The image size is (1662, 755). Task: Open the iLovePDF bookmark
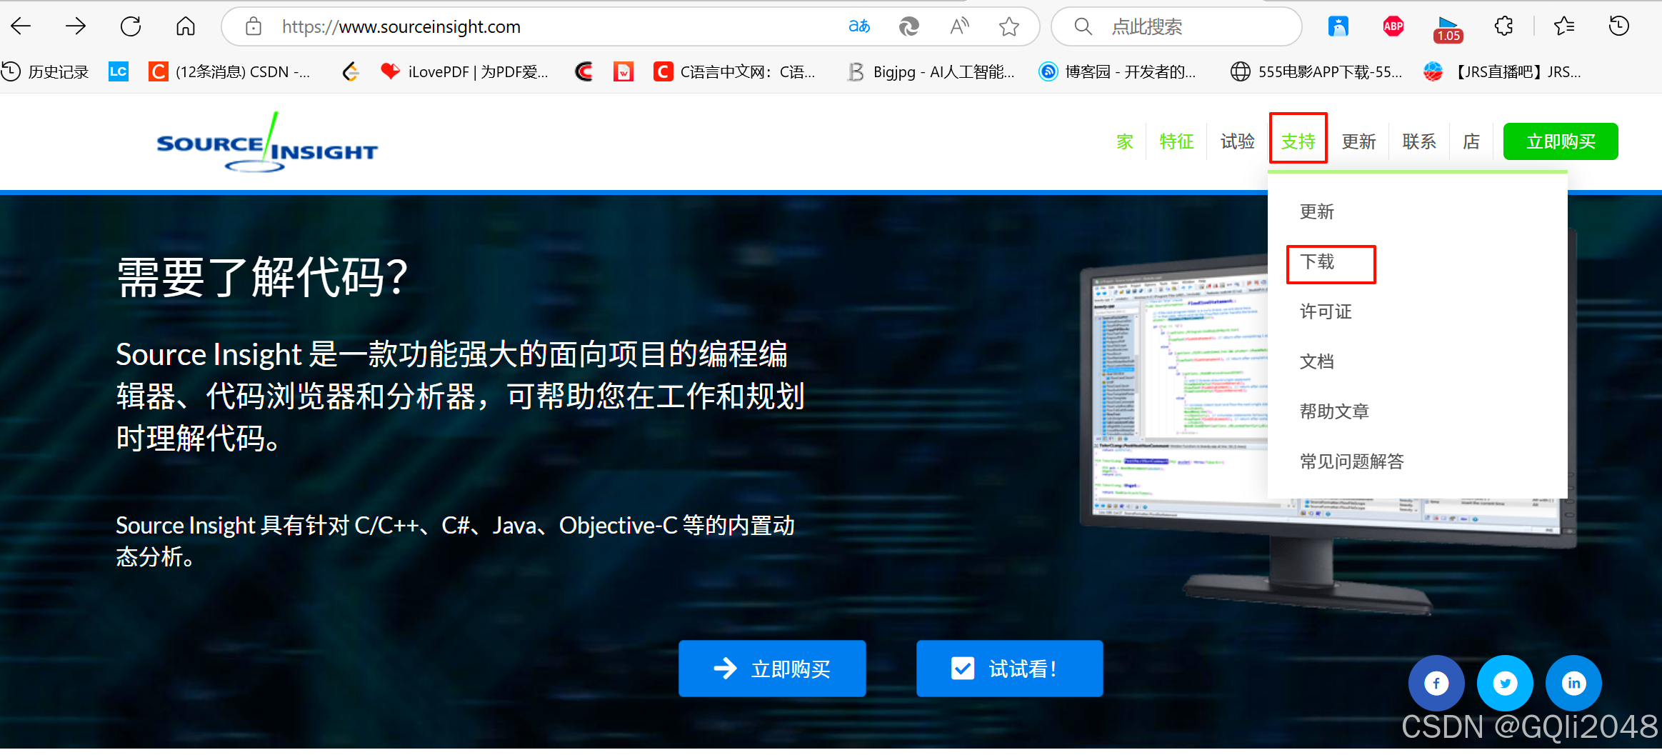point(464,71)
